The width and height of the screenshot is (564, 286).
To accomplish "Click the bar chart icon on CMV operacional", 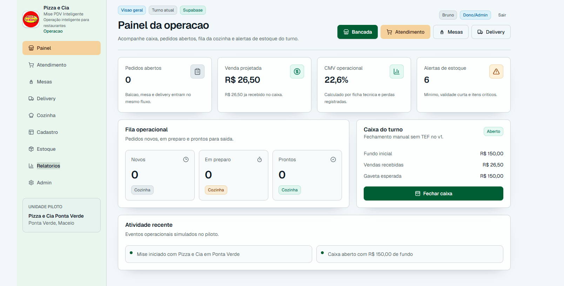I will pyautogui.click(x=397, y=71).
